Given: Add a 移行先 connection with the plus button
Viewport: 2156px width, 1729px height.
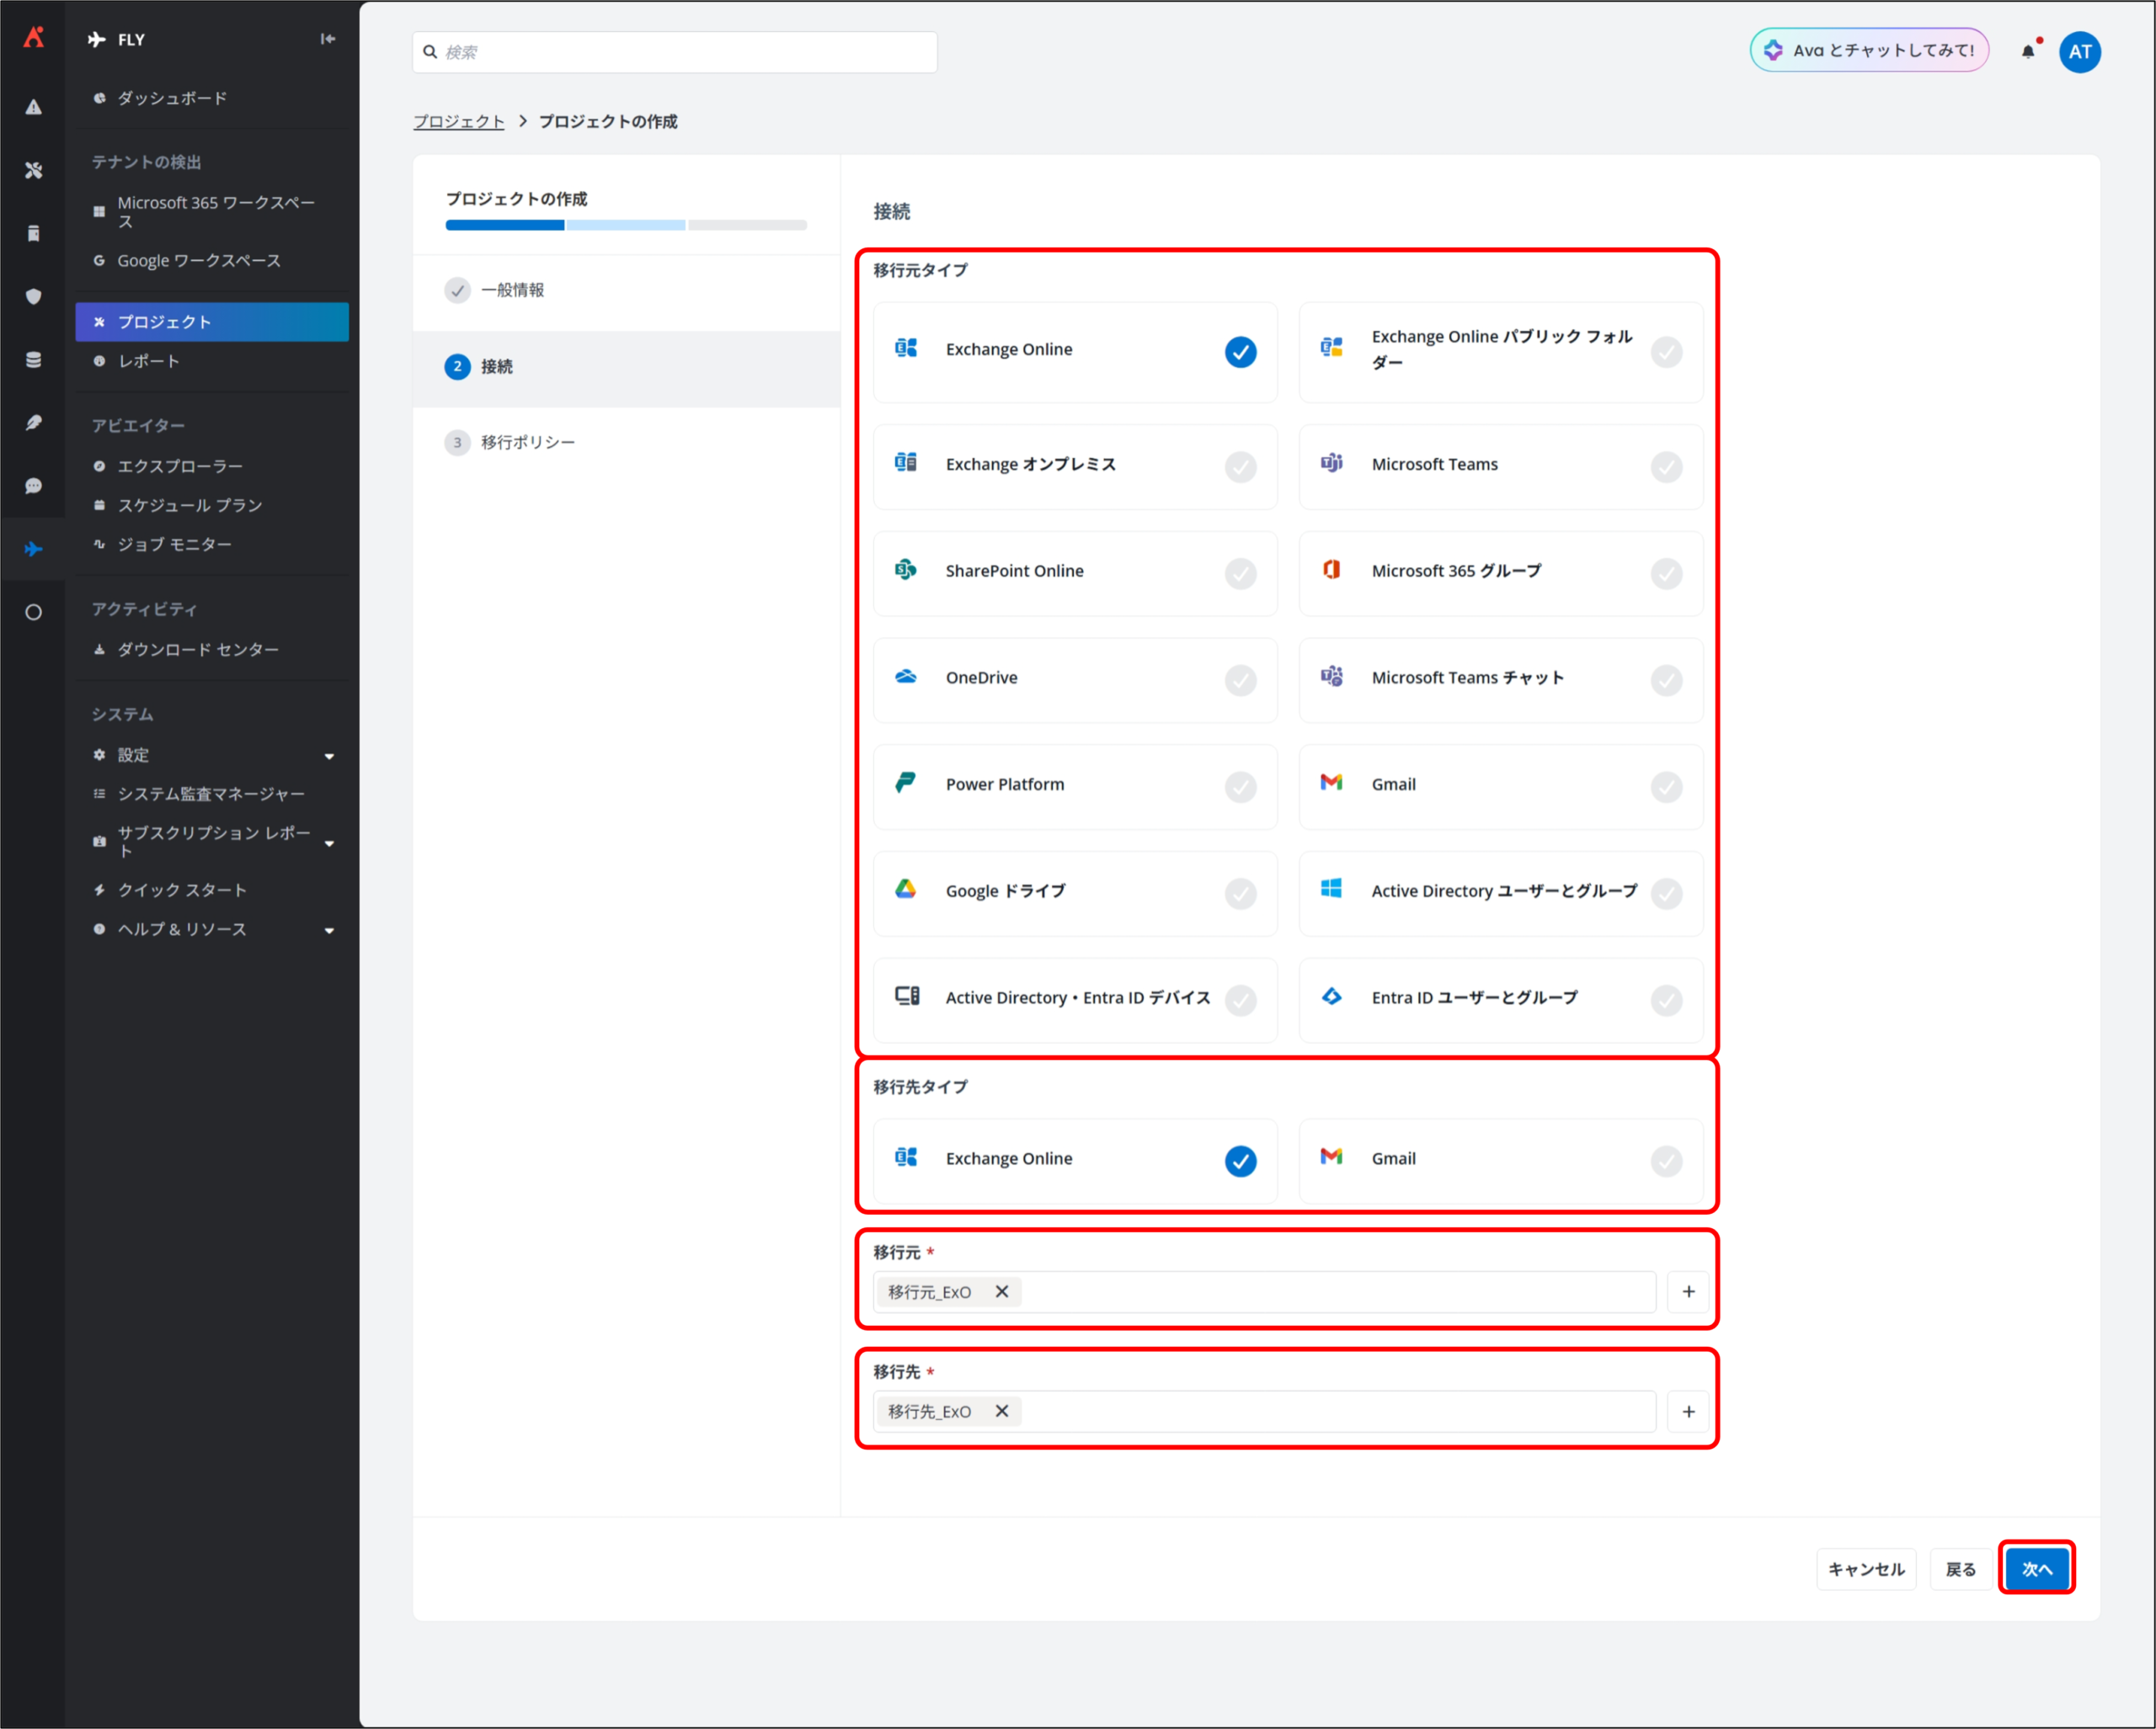Looking at the screenshot, I should (1688, 1411).
